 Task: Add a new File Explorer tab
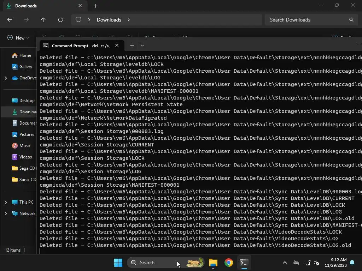point(95,6)
